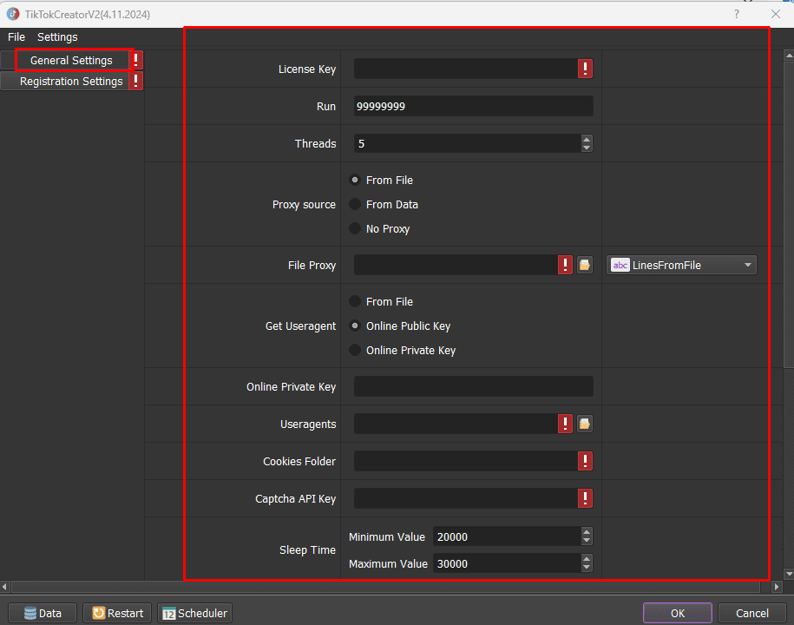Click the Useragents path field
The height and width of the screenshot is (625, 794).
(x=456, y=424)
